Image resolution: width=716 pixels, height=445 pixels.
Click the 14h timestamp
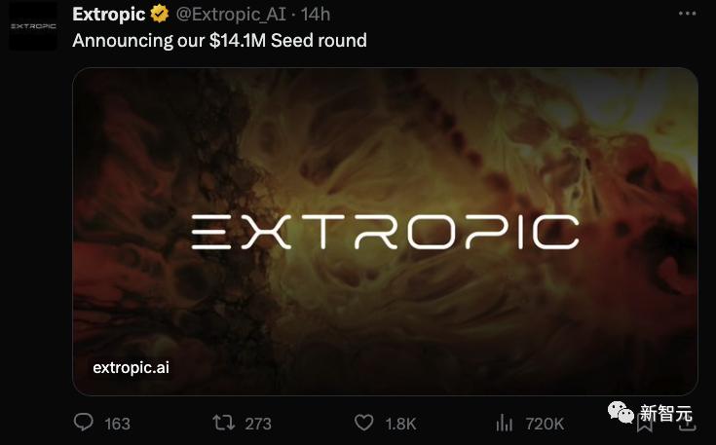[x=316, y=15]
